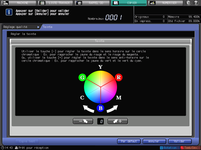Click the hue value field showing 0
Screen dimensions: 201x150
click(101, 121)
